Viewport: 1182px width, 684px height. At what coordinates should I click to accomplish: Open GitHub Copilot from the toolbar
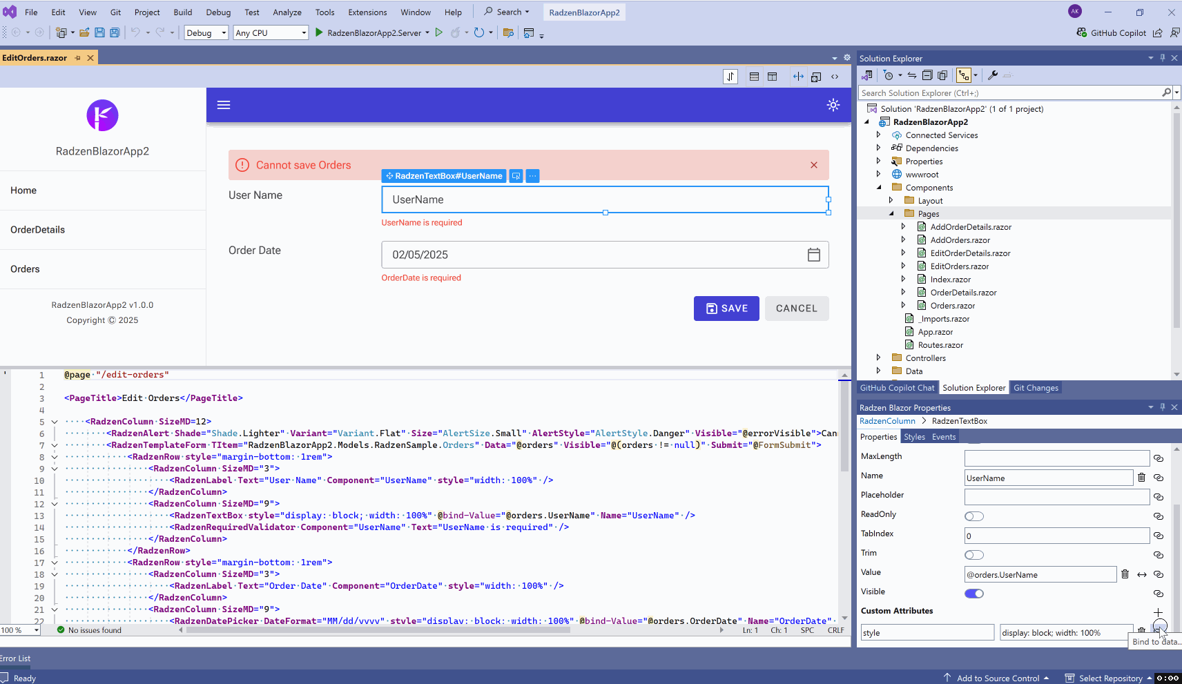(x=1112, y=32)
